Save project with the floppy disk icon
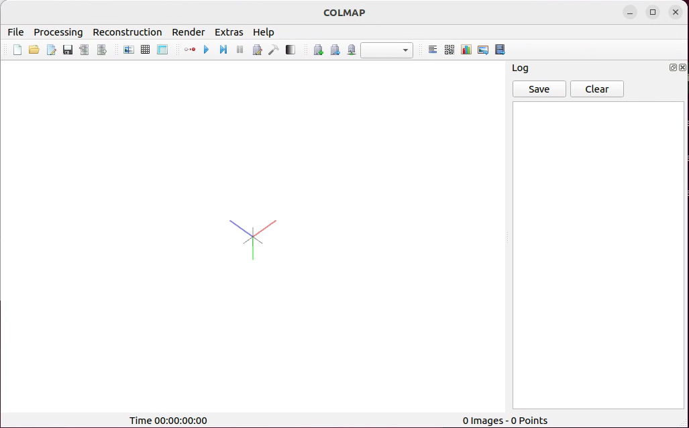 68,50
